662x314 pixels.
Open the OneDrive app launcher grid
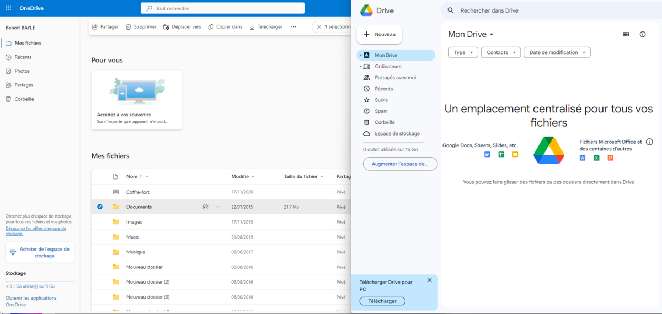tap(8, 8)
